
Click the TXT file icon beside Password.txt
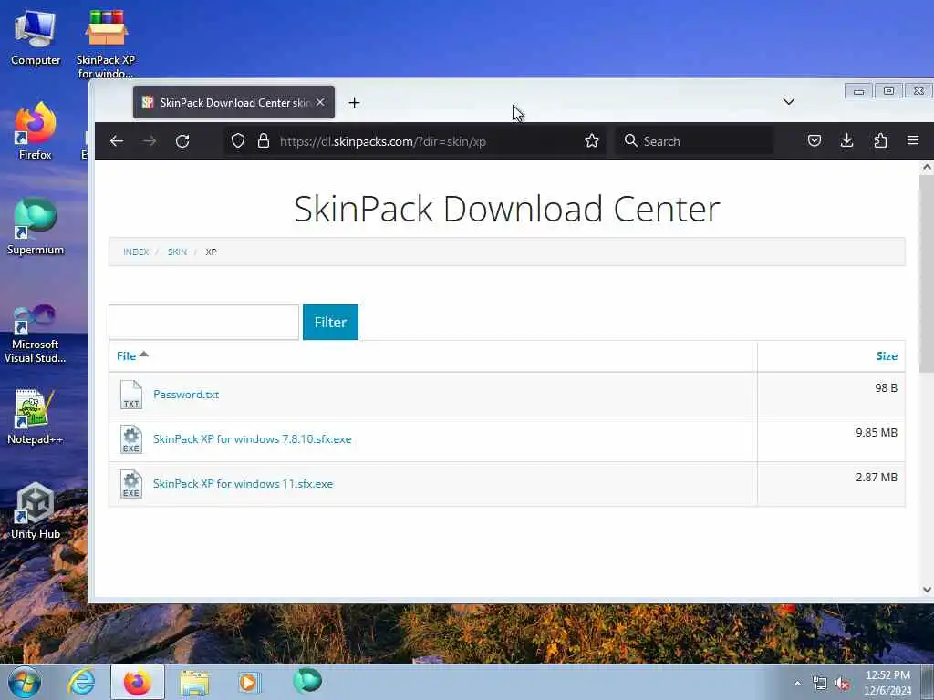pyautogui.click(x=131, y=395)
